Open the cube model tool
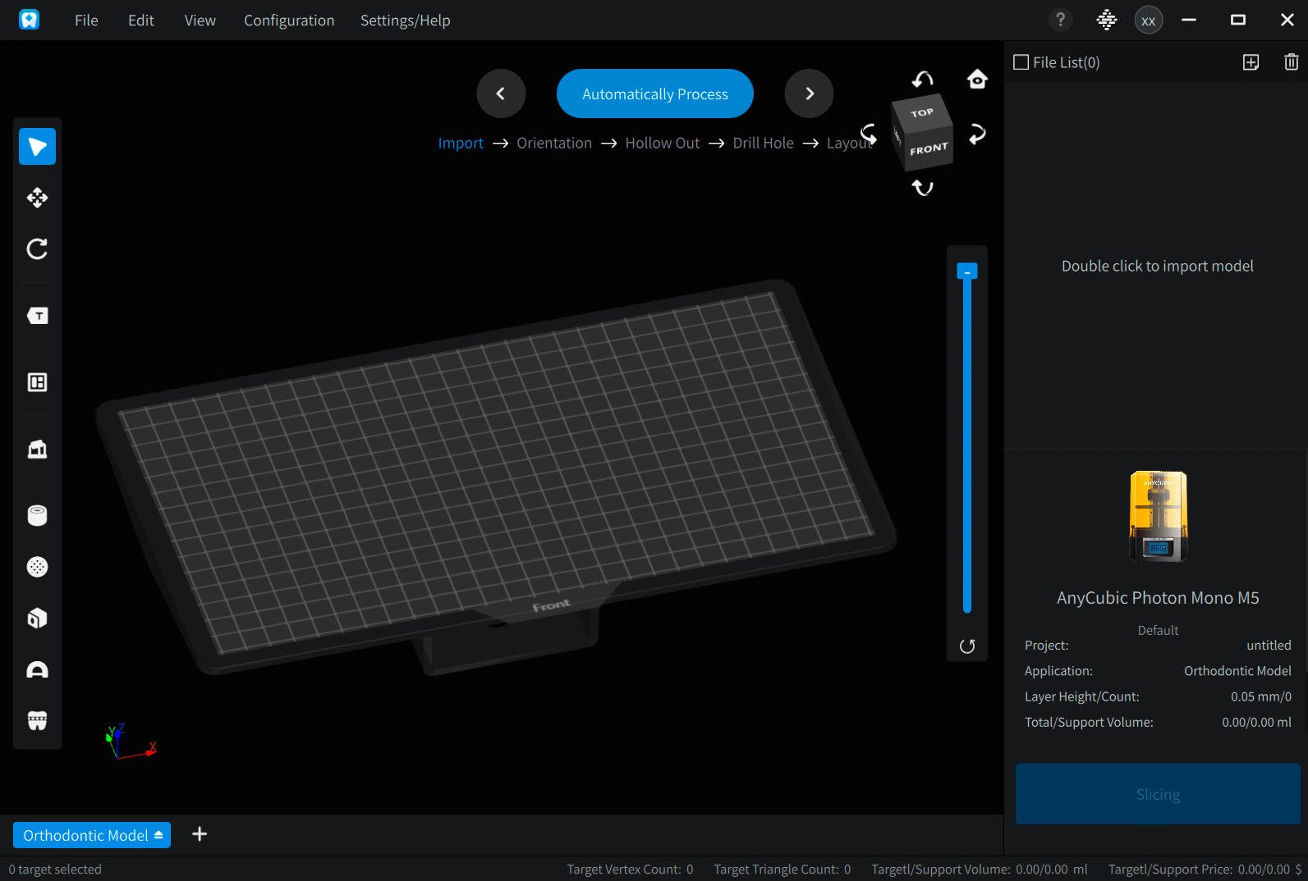 click(37, 618)
